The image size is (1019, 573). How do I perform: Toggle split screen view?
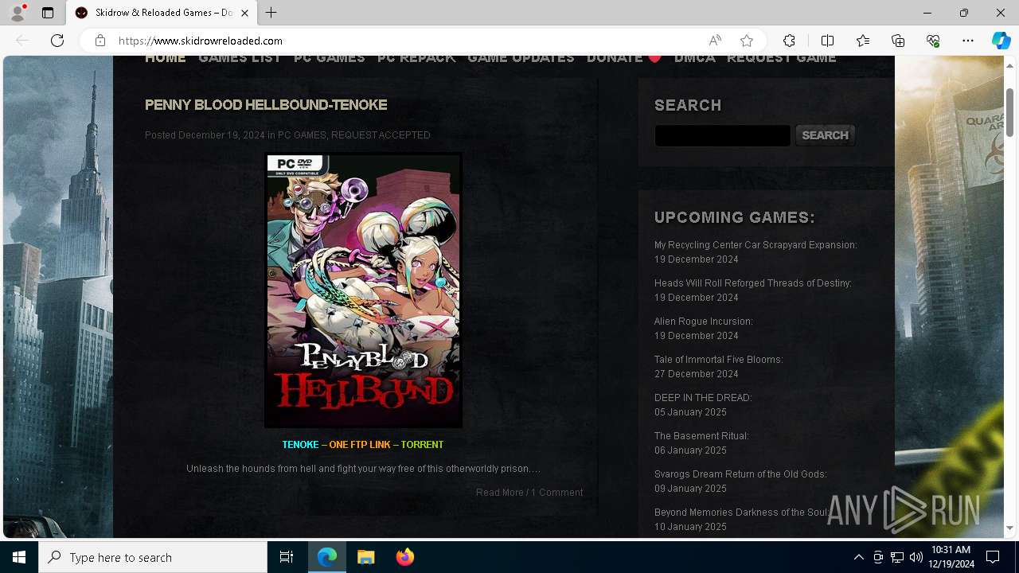click(x=827, y=41)
